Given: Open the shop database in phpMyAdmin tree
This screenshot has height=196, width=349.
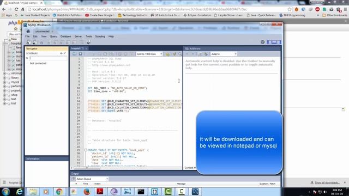Looking at the screenshot, I should tap(14, 95).
